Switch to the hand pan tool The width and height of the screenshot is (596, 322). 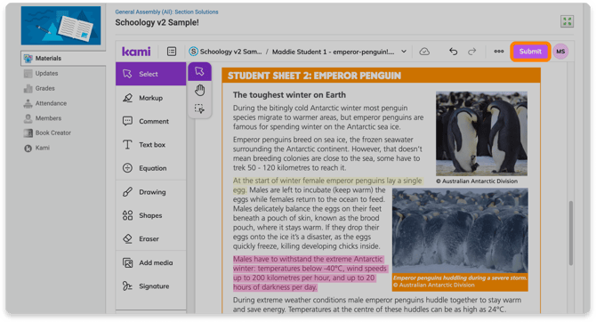(199, 91)
